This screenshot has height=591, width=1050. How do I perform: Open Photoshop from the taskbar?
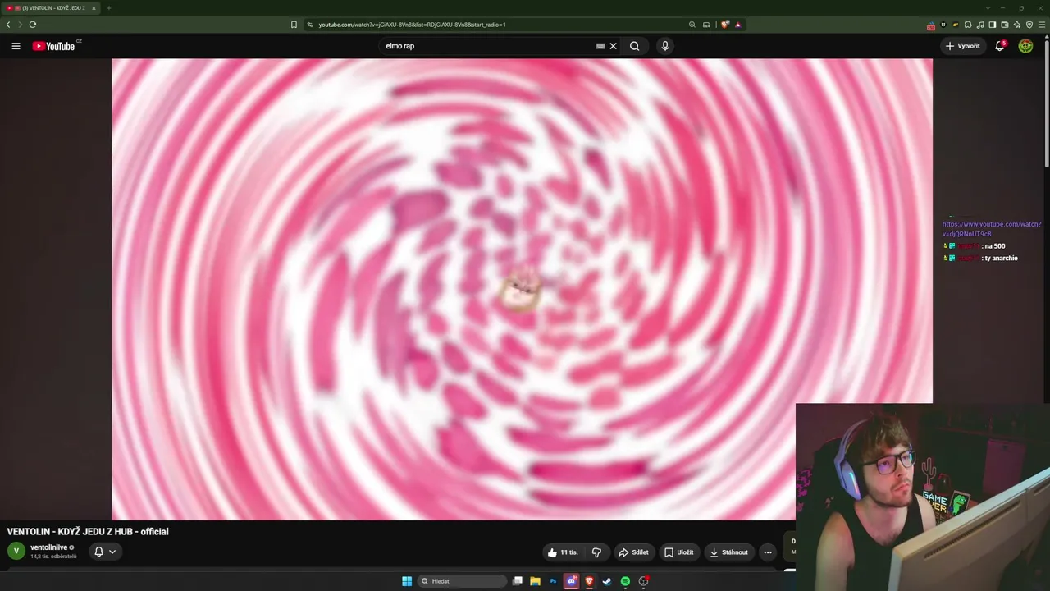pyautogui.click(x=553, y=581)
